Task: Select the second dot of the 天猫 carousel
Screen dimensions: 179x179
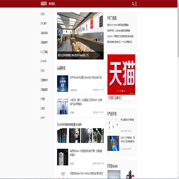Action: tap(120, 91)
